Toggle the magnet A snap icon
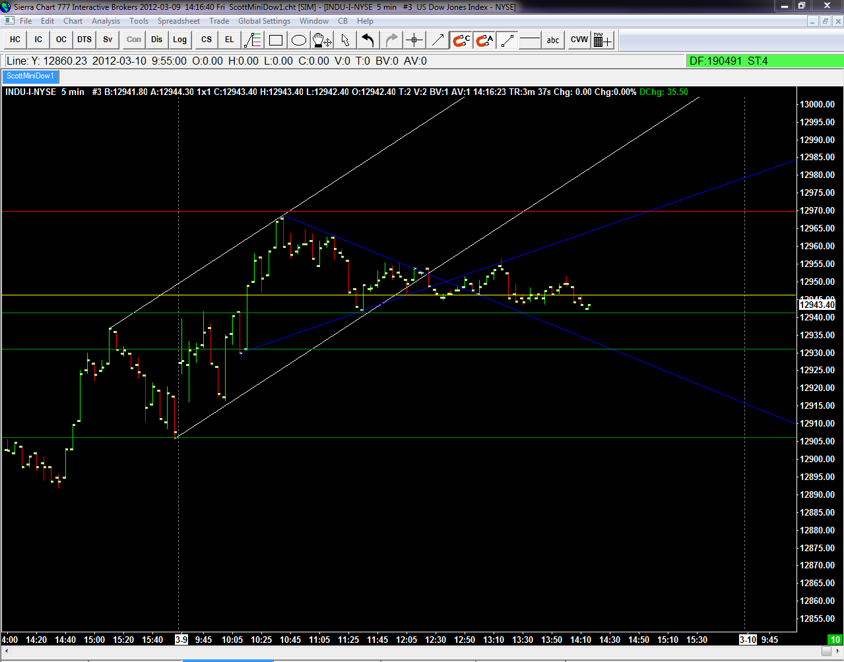This screenshot has width=844, height=662. pos(484,40)
